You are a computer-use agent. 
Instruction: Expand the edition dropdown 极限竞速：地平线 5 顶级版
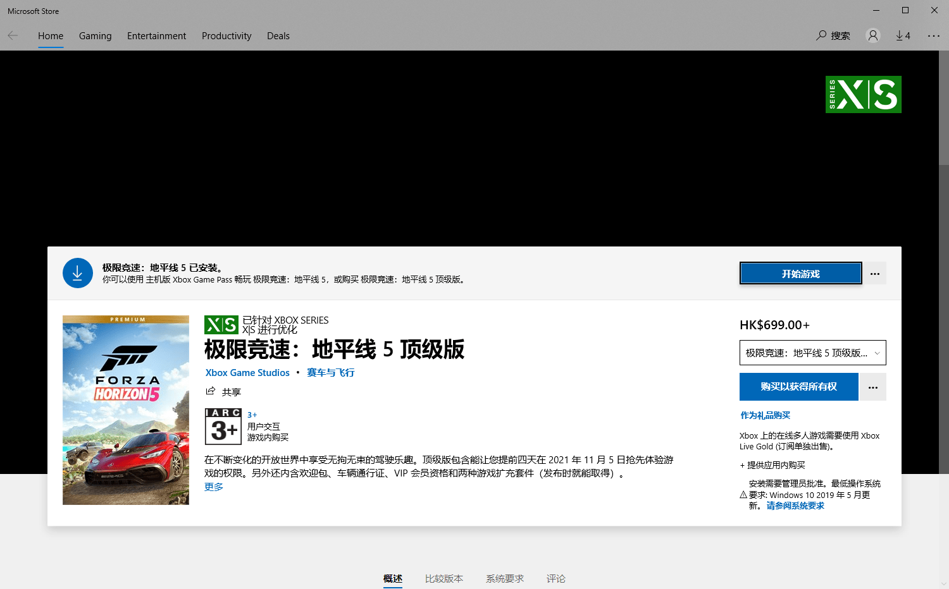(x=813, y=353)
